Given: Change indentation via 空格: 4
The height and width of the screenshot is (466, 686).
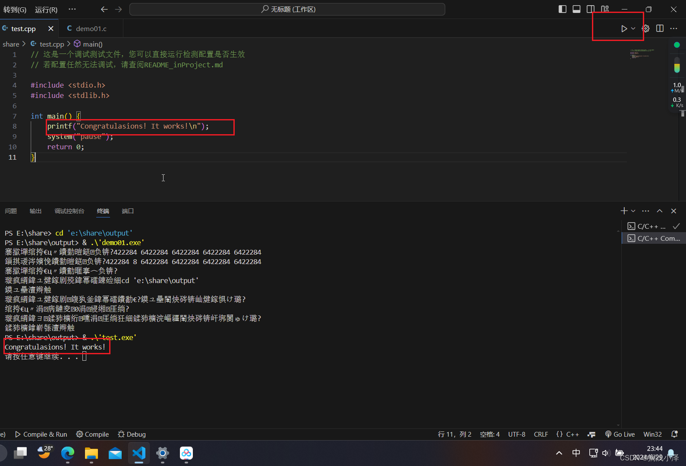Looking at the screenshot, I should coord(490,434).
